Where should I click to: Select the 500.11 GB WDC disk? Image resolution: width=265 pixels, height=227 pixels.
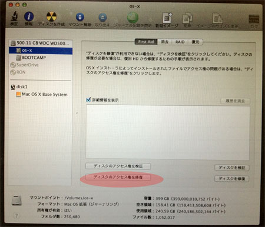[x=41, y=43]
